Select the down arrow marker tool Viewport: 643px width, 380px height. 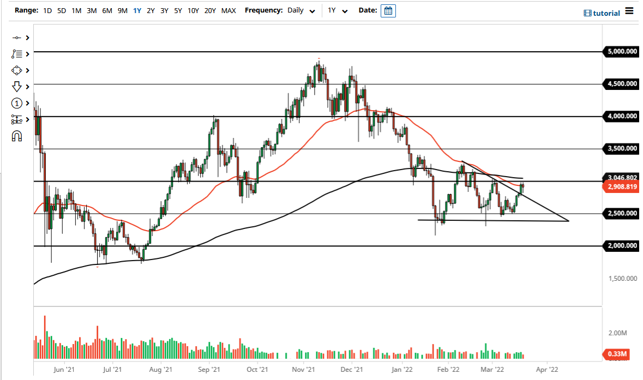(16, 87)
